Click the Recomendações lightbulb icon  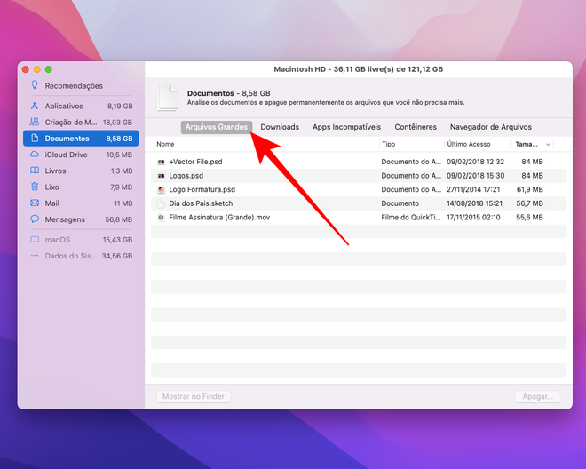35,85
